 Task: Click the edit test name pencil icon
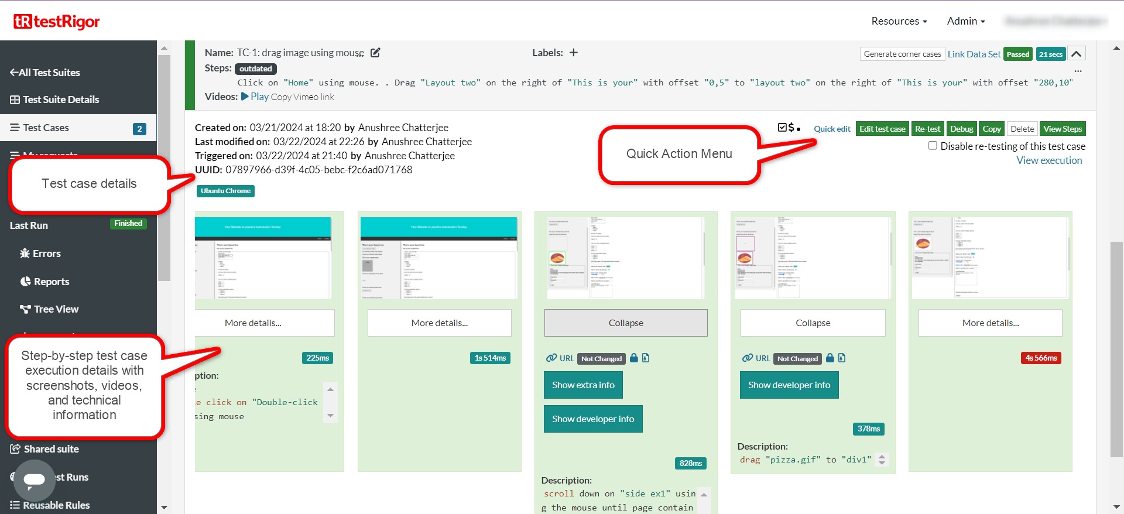point(375,53)
